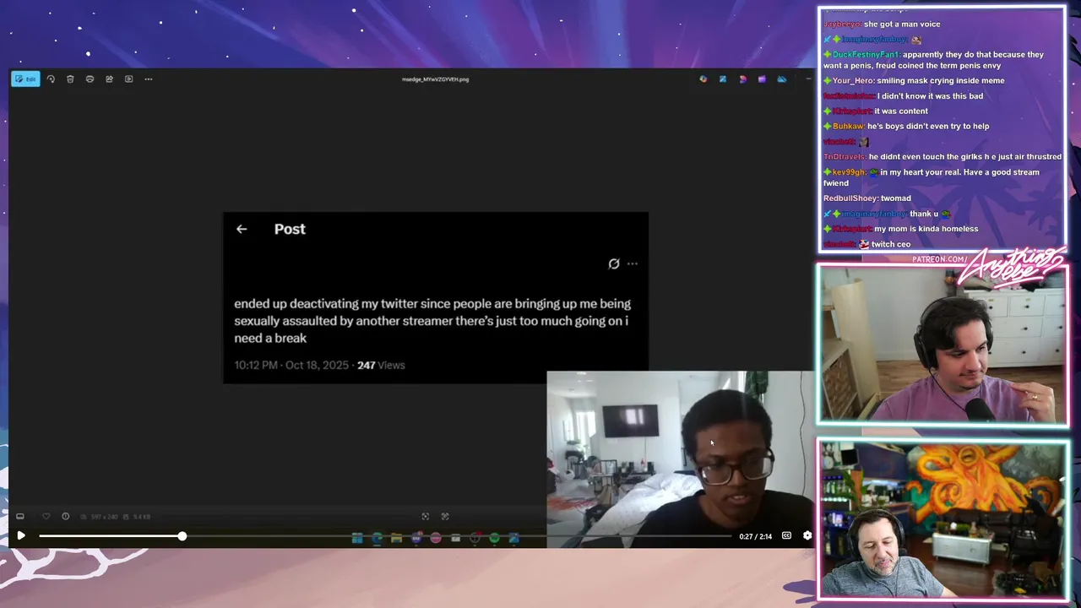Share the image via the share icon
The image size is (1081, 608).
(109, 79)
